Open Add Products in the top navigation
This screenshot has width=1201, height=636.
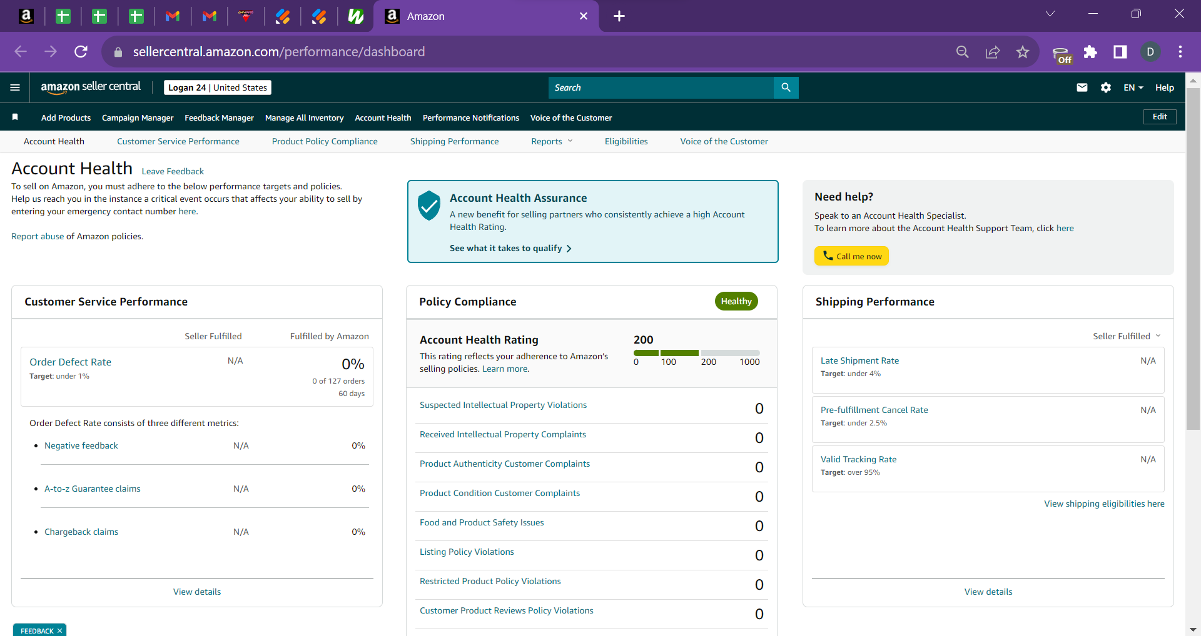(x=66, y=117)
